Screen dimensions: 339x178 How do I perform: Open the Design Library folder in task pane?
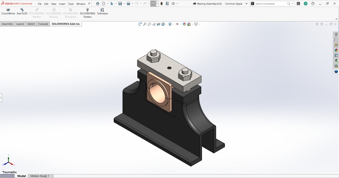336,40
